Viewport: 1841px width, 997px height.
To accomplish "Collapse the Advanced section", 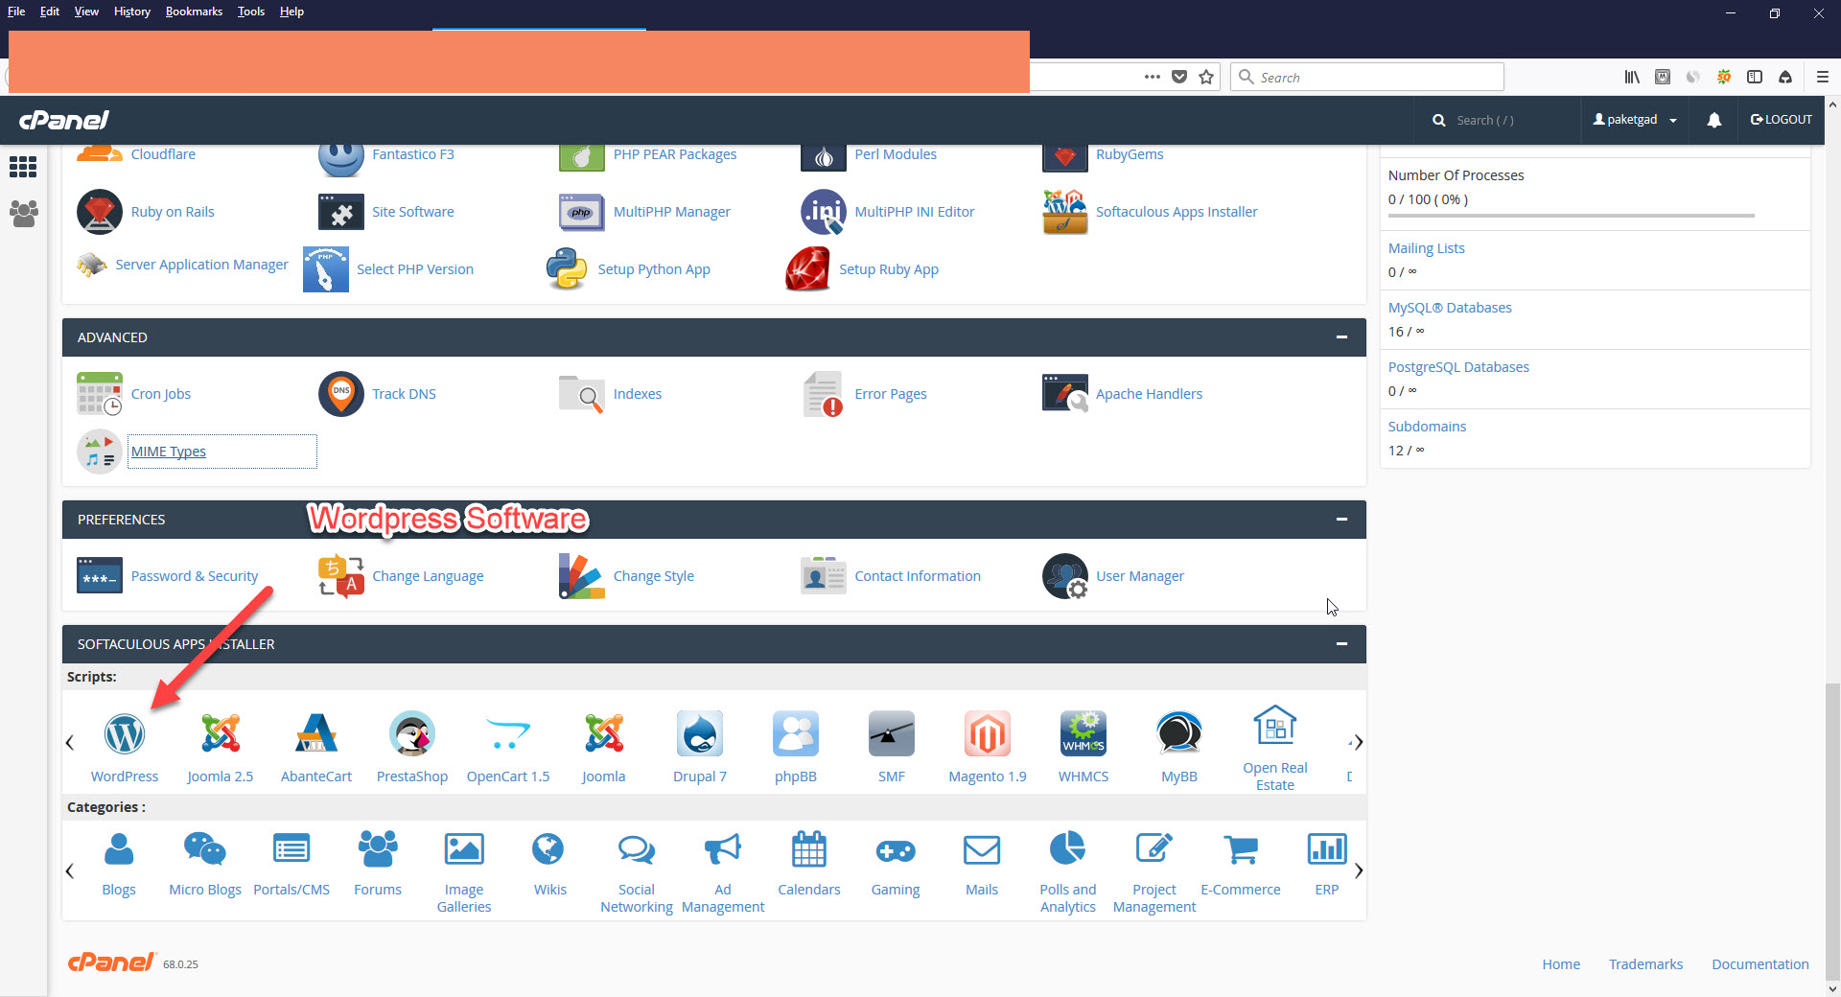I will [x=1341, y=337].
